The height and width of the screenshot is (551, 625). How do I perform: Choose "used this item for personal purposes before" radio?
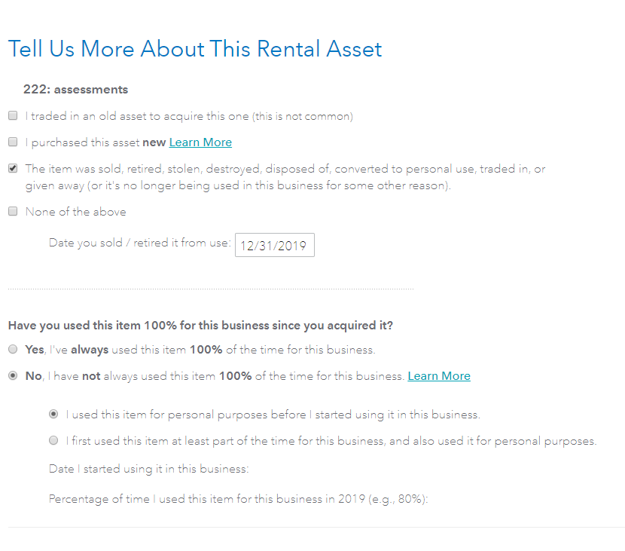point(53,414)
